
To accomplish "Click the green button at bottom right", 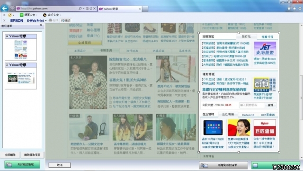I will (276, 165).
